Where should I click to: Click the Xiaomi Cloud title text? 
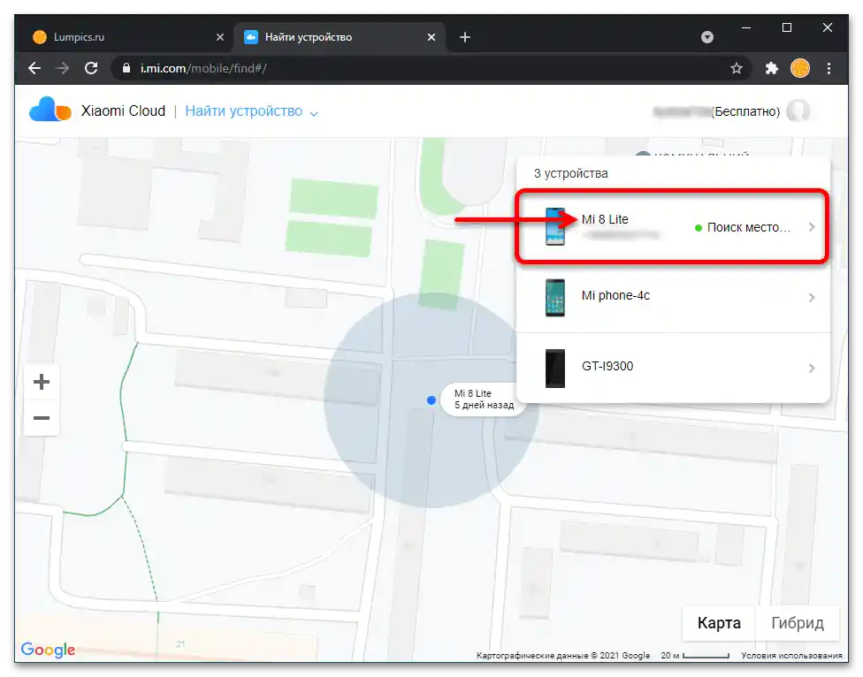pos(123,111)
